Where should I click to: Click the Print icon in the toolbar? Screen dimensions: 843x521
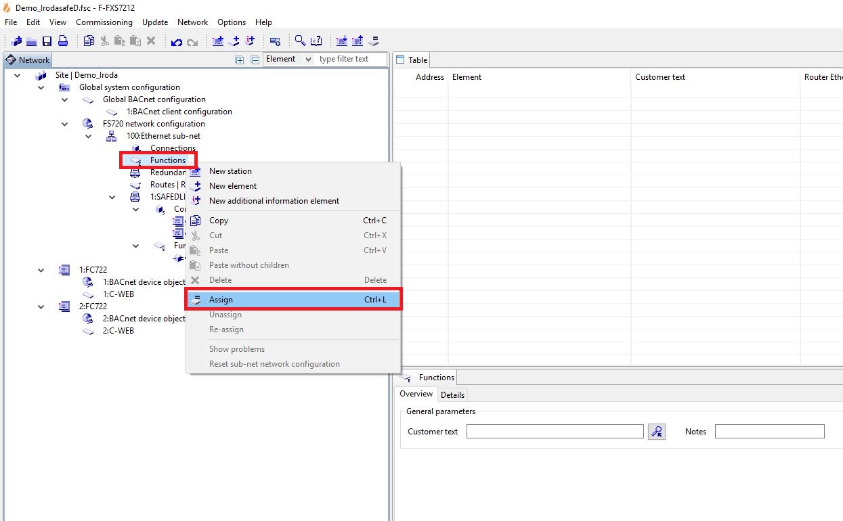point(62,41)
